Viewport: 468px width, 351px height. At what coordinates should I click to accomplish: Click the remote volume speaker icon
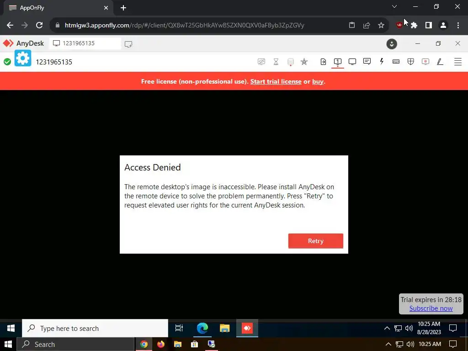coord(409,328)
